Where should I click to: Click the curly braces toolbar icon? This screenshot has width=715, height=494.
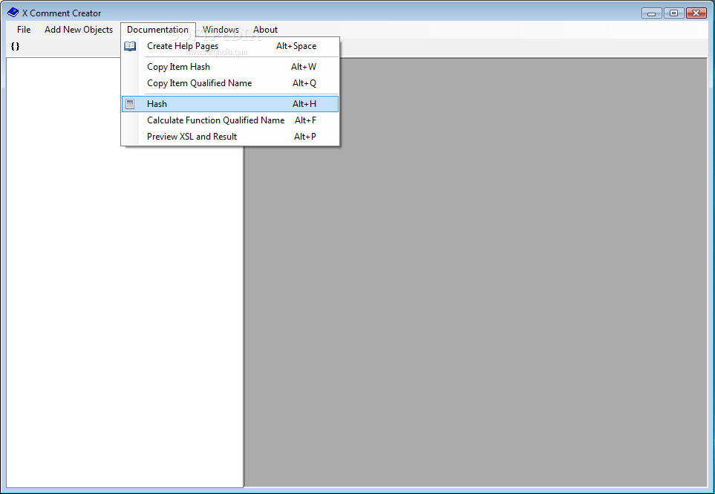[15, 46]
